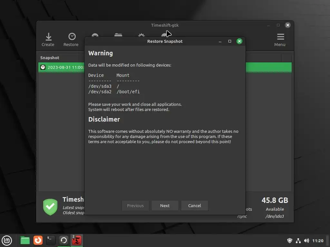Close the Restore Snapshot dialog window
Screen dimensions: 330x247
coord(239,41)
